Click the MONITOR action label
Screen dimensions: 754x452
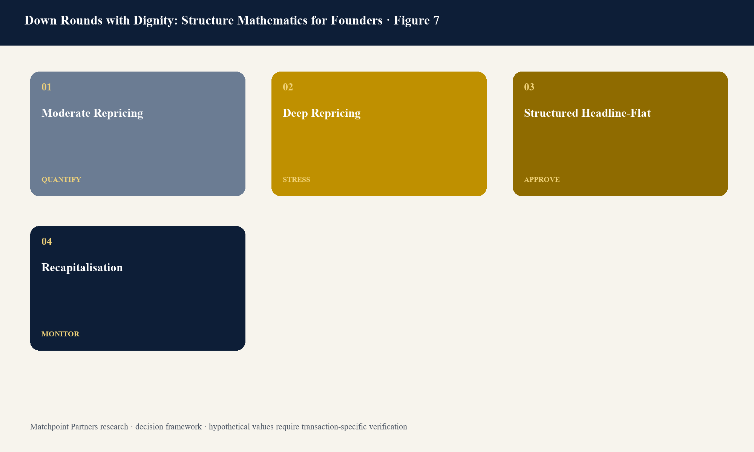60,334
